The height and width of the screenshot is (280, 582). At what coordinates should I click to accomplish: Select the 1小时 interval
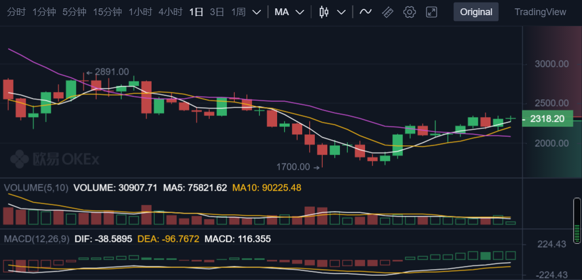point(140,12)
